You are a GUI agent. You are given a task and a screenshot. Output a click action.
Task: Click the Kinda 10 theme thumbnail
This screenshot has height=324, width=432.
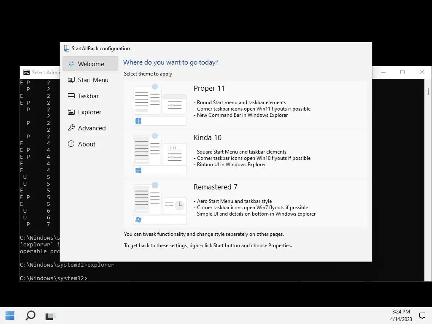click(159, 154)
